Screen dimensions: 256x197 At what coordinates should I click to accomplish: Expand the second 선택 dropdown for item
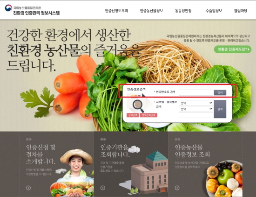tap(196, 109)
